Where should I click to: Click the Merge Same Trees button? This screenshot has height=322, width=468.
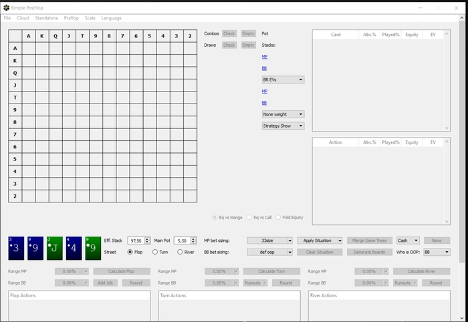coord(369,240)
